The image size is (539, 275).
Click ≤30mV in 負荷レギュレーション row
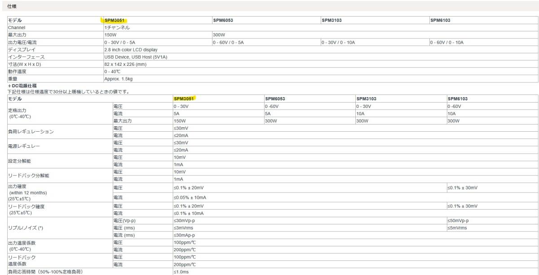pos(181,128)
